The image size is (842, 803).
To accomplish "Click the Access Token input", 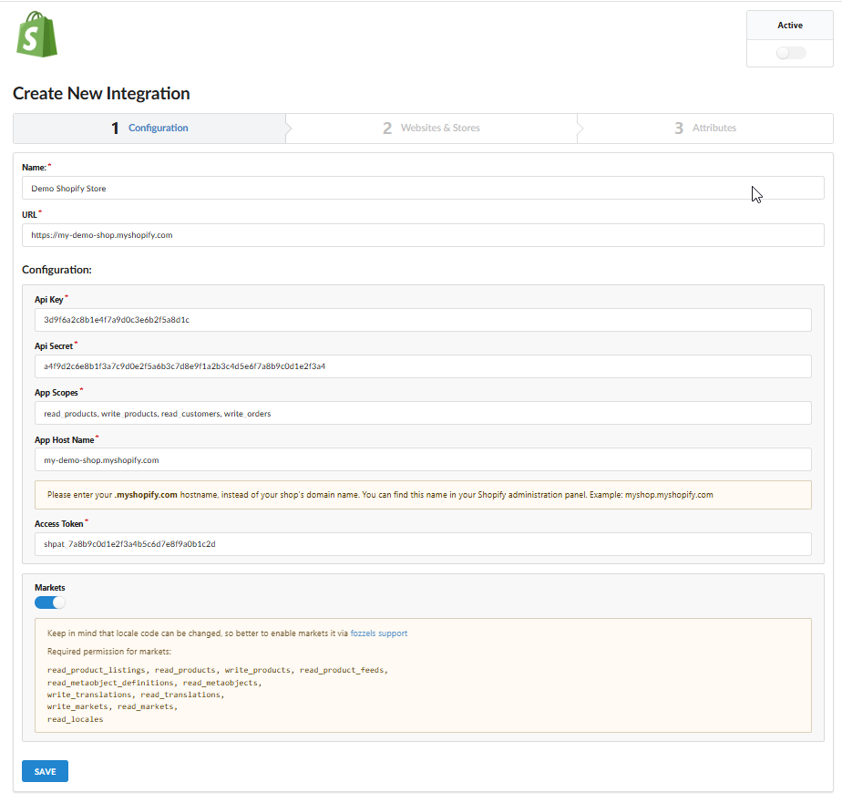I will 423,544.
